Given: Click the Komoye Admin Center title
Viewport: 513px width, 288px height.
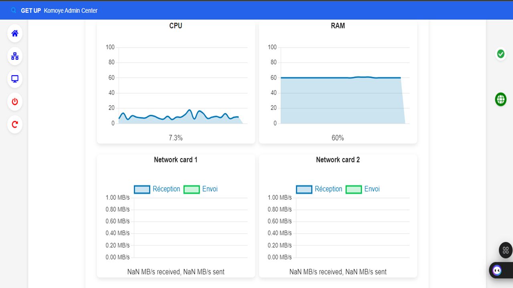Looking at the screenshot, I should click(71, 10).
